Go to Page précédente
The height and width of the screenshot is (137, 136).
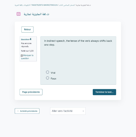[31, 92]
